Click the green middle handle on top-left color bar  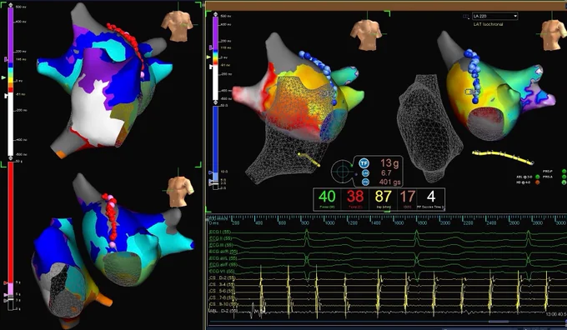tap(4, 77)
